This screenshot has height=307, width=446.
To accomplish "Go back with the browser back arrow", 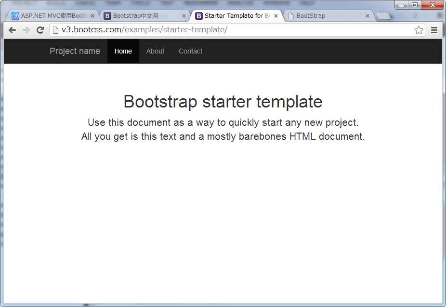I will click(12, 30).
